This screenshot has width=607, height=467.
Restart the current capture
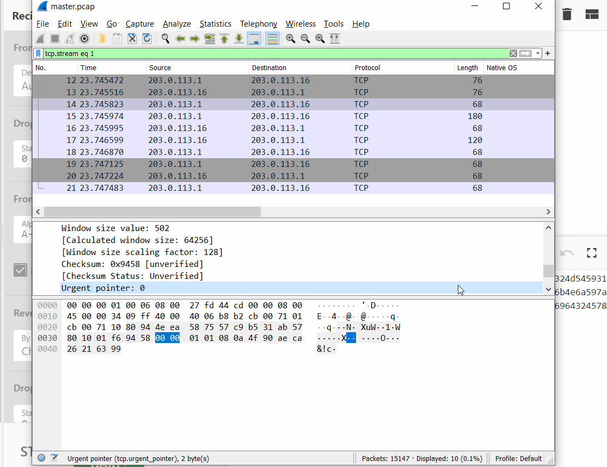[70, 39]
